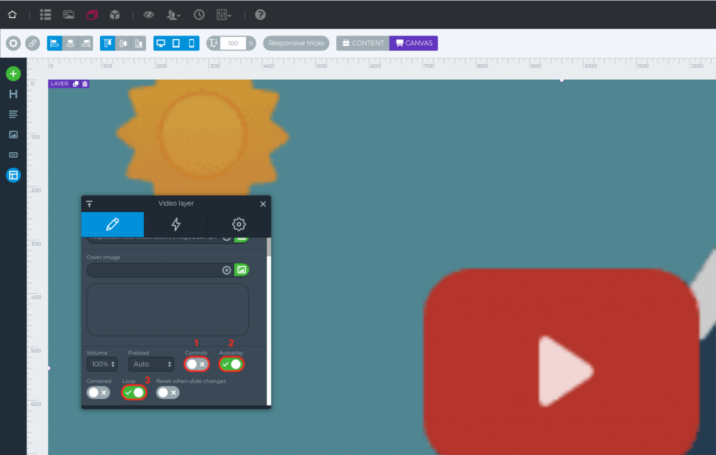Open the lightning animation tab
Viewport: 716px width, 455px height.
[176, 224]
